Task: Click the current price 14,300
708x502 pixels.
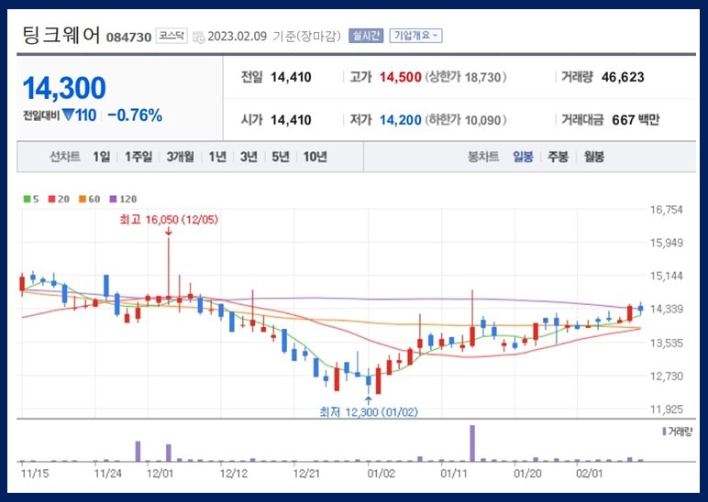Action: coord(64,88)
